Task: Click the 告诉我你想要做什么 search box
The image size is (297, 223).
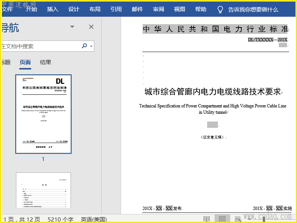Action: (253, 10)
